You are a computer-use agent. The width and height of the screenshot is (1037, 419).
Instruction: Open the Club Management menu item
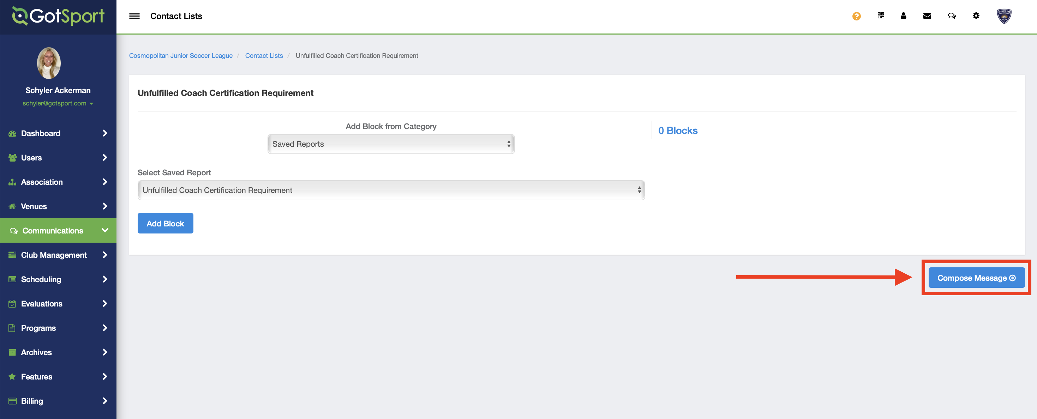point(58,255)
